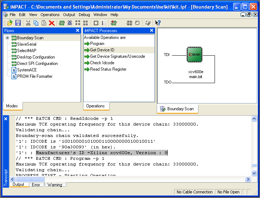Close the Flows panel
This screenshot has height=198, width=260.
[78, 30]
